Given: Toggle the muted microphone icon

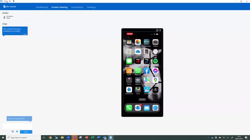Looking at the screenshot, I should tap(4, 17).
